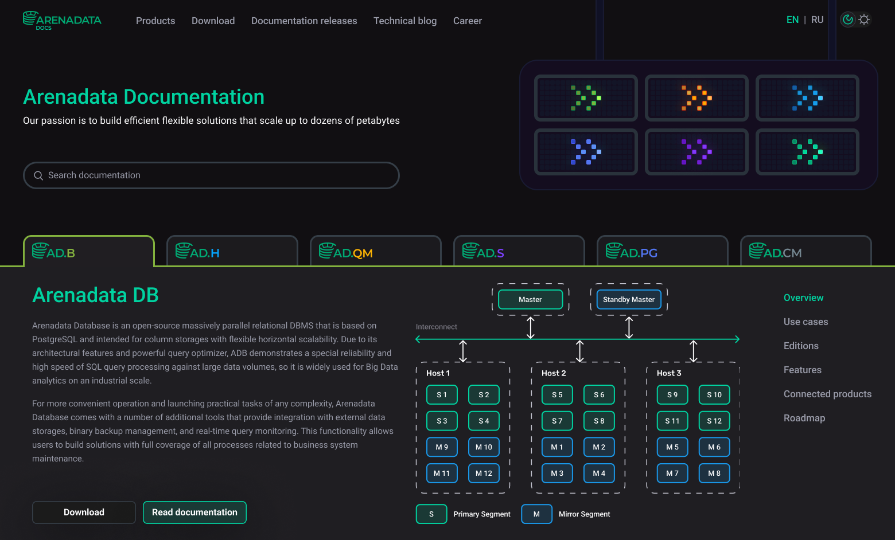This screenshot has width=895, height=540.
Task: Click segment S 12 in Host 3
Action: (x=714, y=421)
